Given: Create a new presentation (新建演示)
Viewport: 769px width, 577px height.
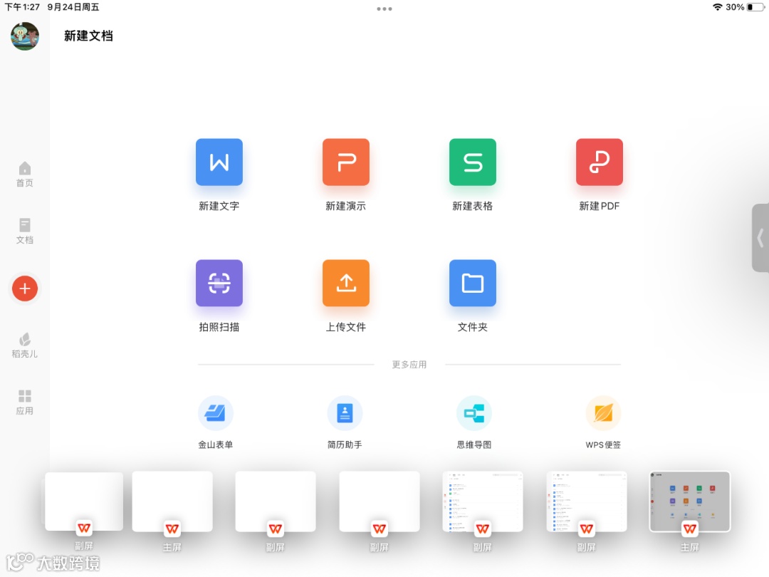Looking at the screenshot, I should (x=346, y=162).
